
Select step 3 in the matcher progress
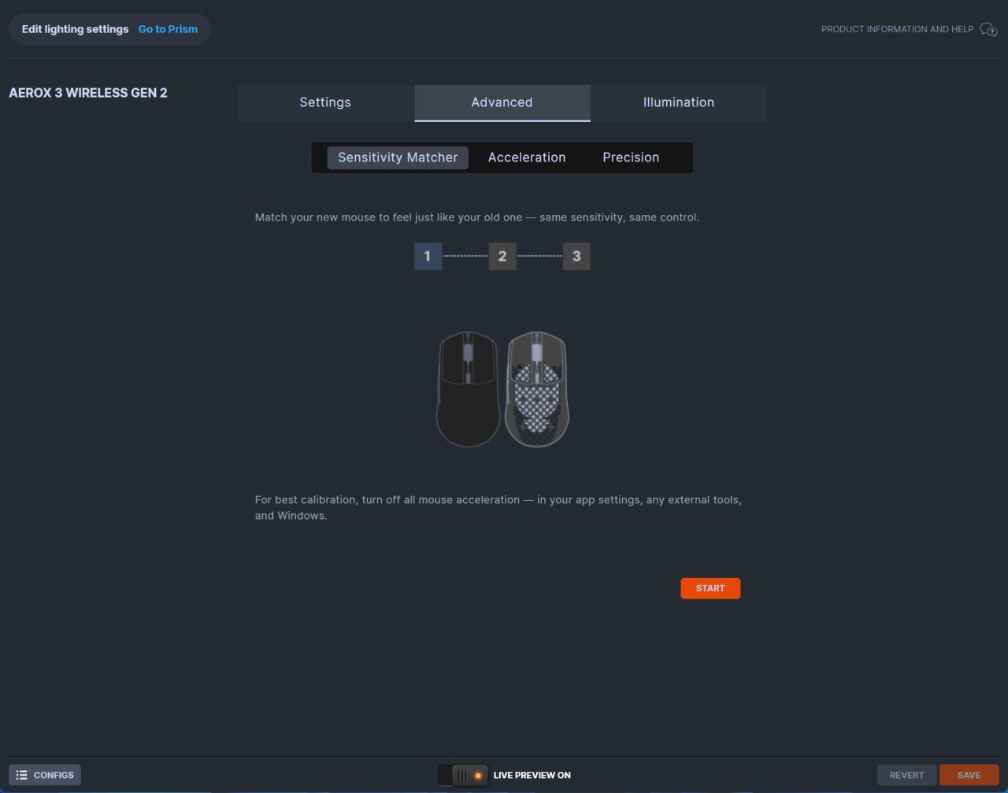(576, 256)
